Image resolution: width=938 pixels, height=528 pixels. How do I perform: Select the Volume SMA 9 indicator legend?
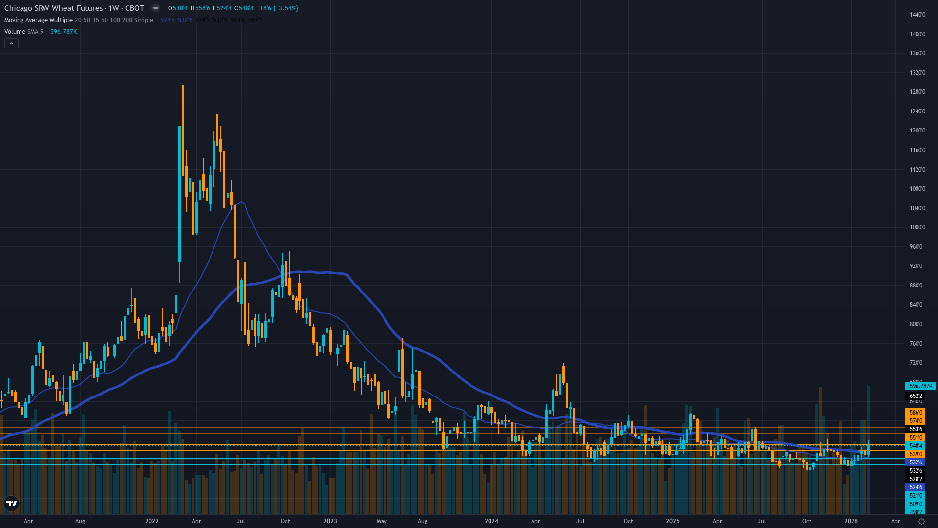point(24,32)
